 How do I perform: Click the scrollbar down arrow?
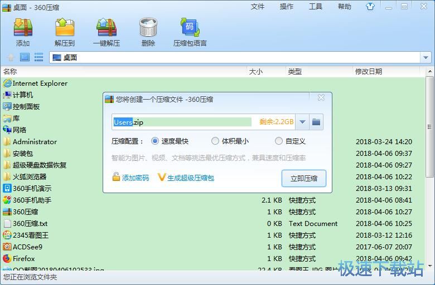[430, 266]
